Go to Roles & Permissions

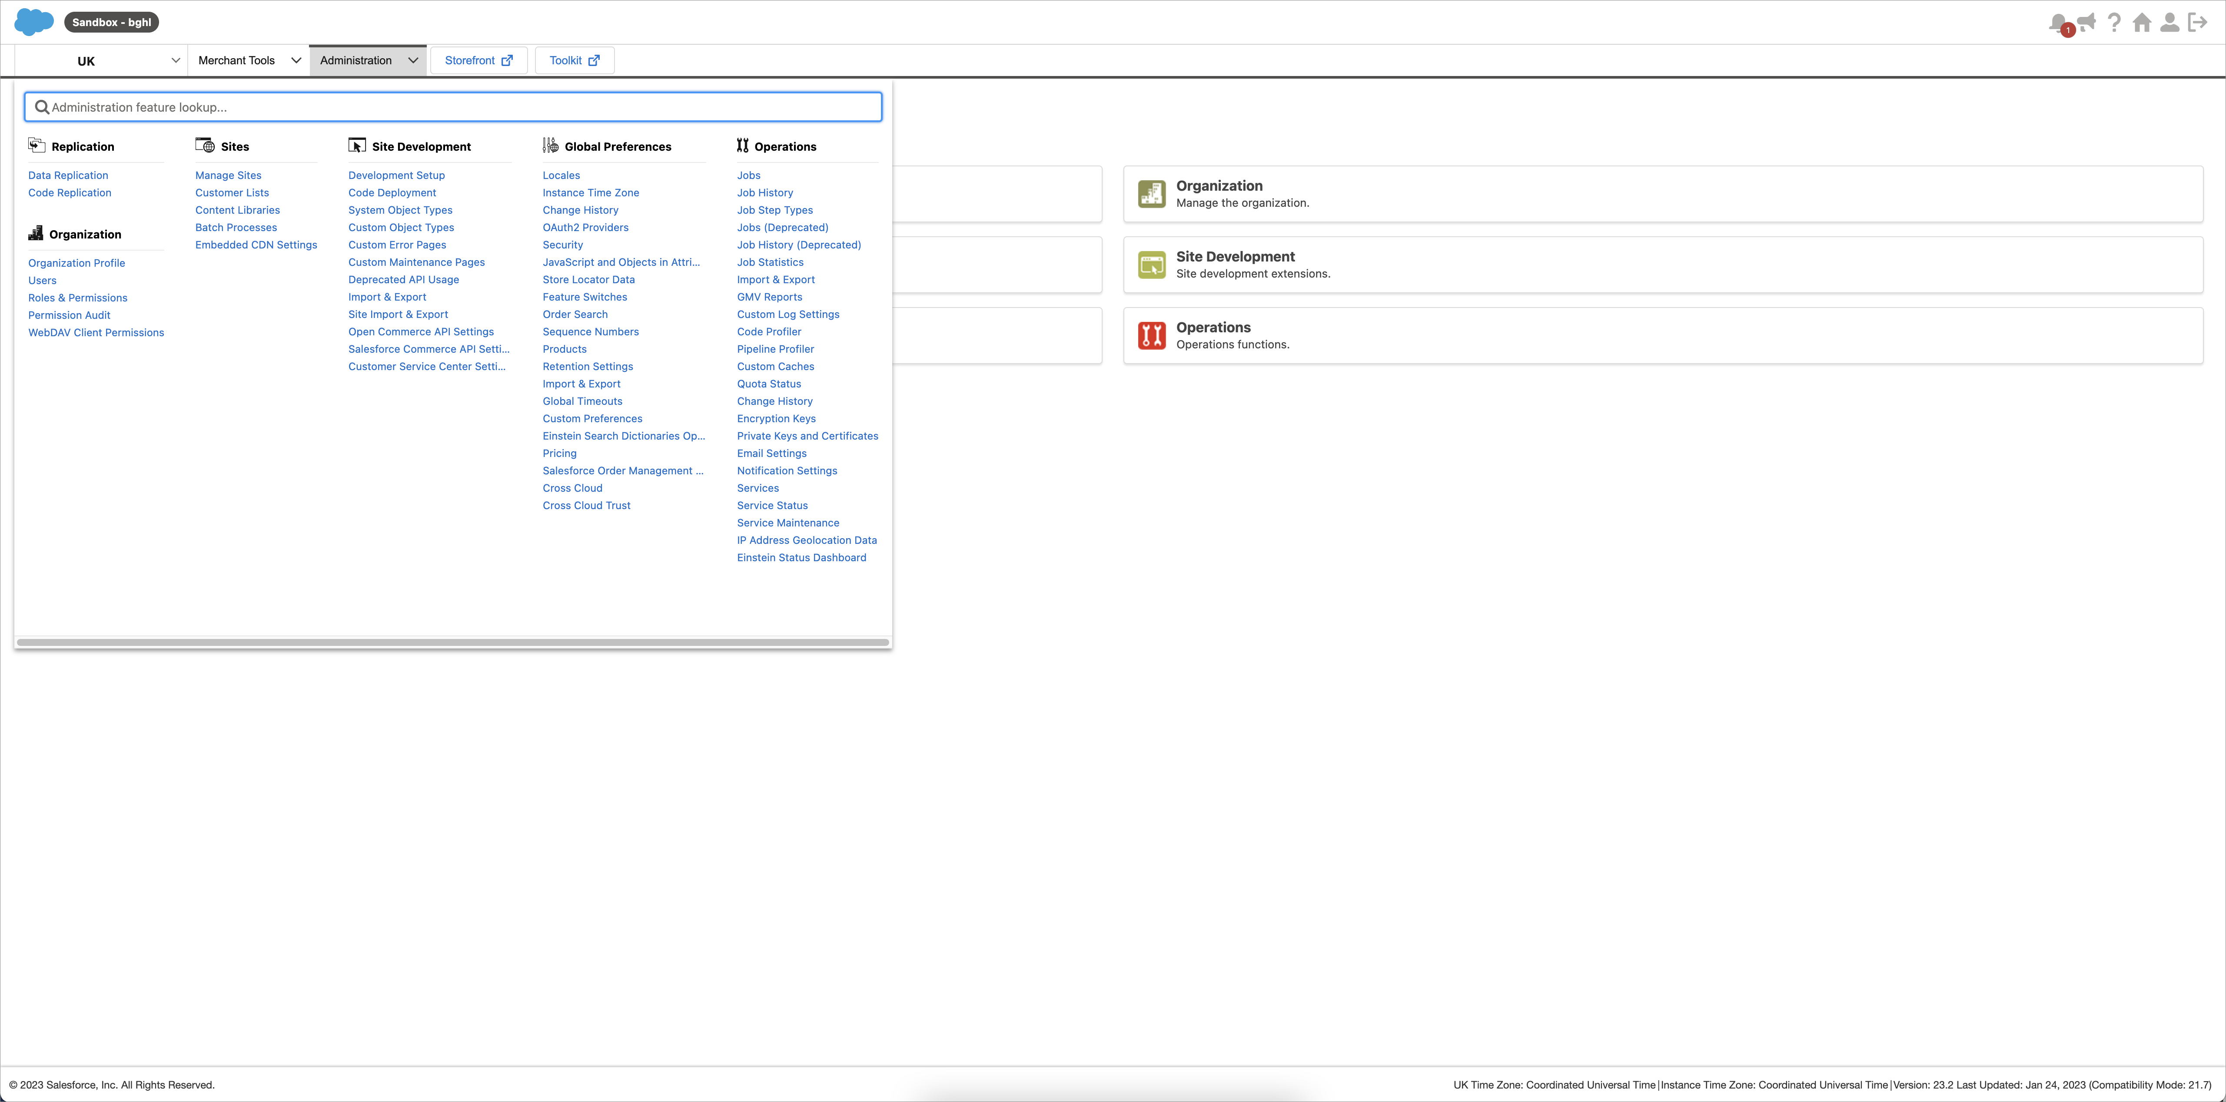click(x=78, y=298)
